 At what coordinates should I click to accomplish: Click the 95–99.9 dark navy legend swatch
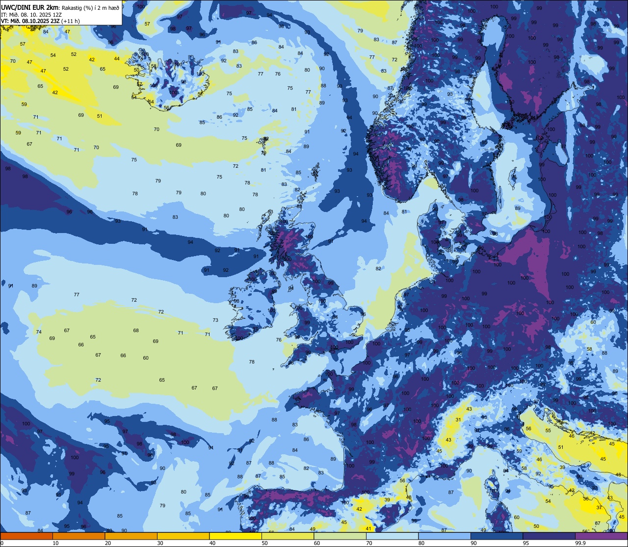pos(549,536)
